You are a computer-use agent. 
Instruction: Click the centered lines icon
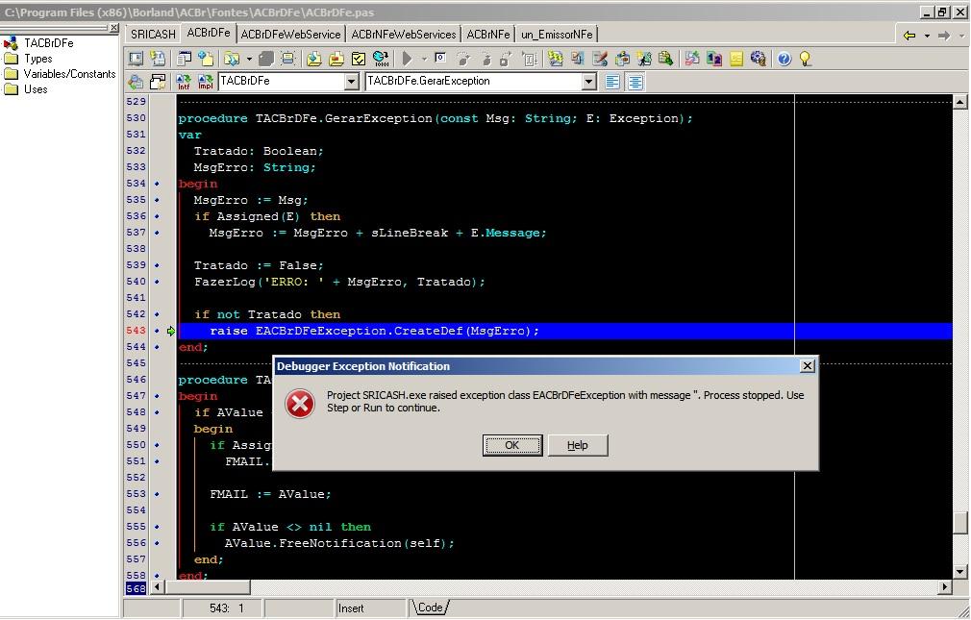[x=635, y=82]
